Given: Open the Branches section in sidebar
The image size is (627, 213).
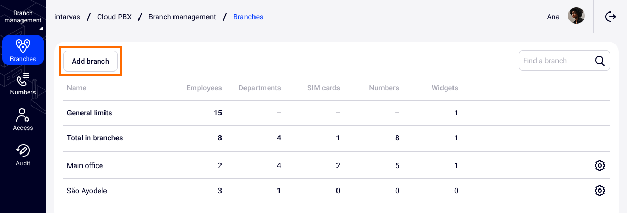Looking at the screenshot, I should pos(23,50).
